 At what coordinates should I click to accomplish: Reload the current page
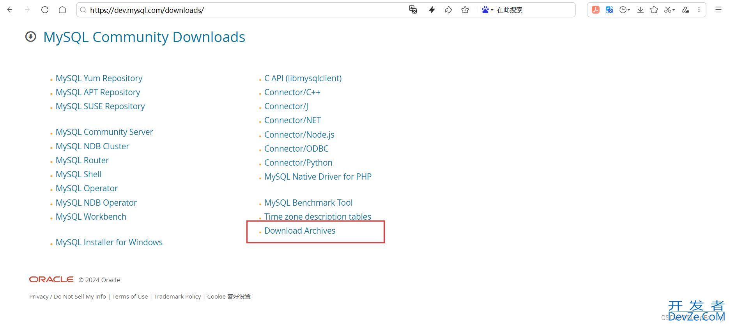tap(45, 10)
